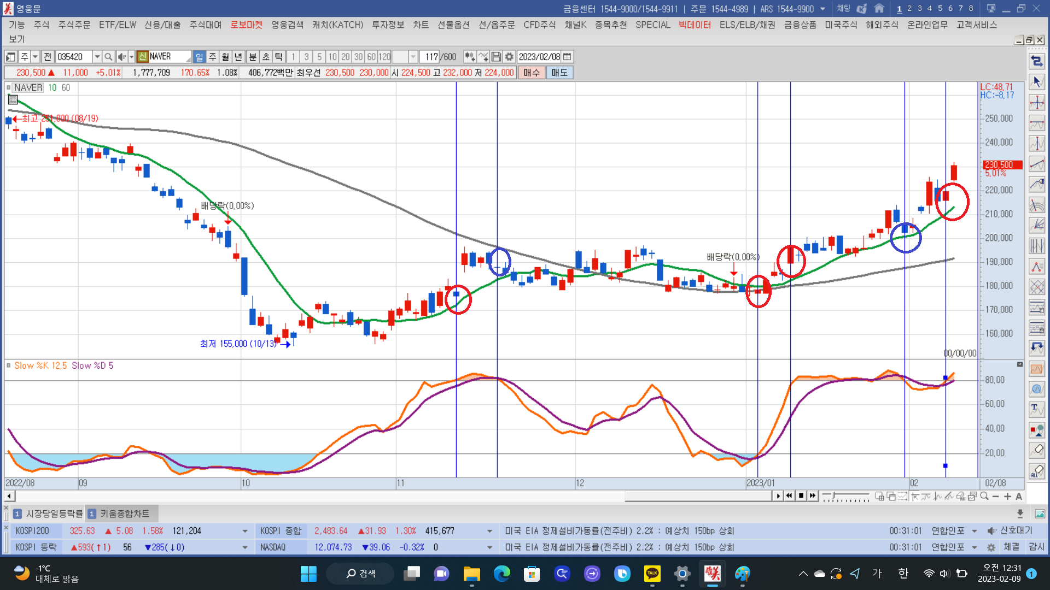Image resolution: width=1050 pixels, height=590 pixels.
Task: Click the blue 매도 sell button
Action: (x=559, y=73)
